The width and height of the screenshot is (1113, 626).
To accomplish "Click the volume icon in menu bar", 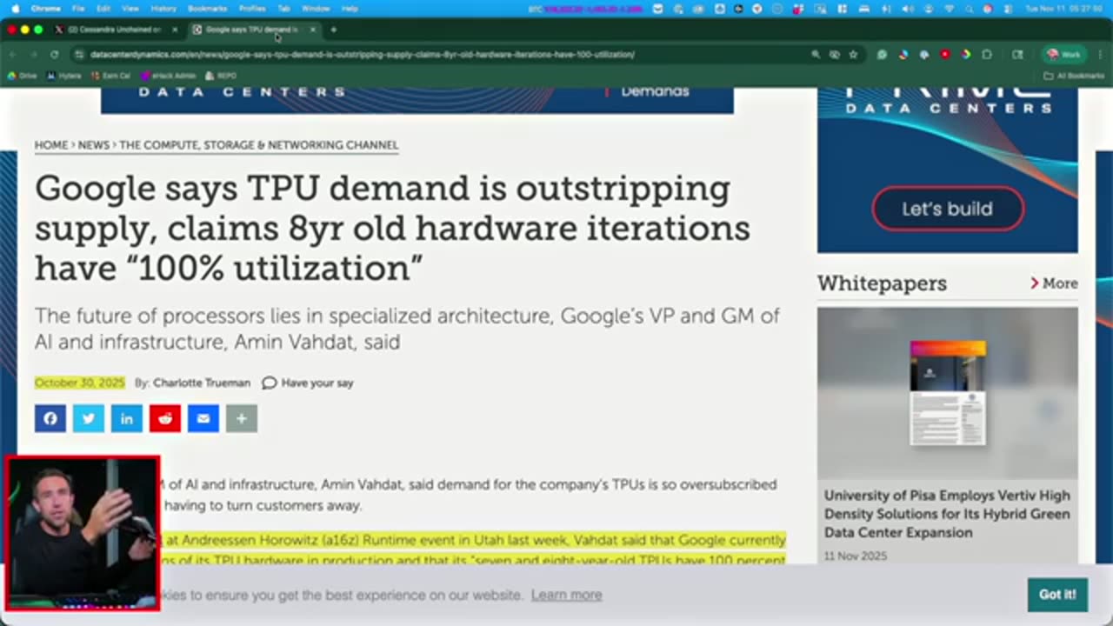I will [907, 9].
